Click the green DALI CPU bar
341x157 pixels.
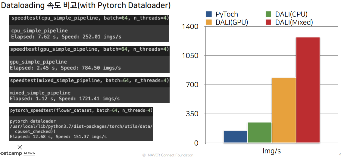(x=259, y=132)
